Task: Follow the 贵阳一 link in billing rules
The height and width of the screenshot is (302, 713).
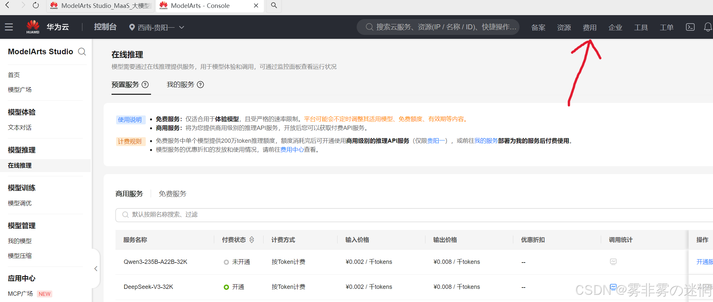Action: click(436, 141)
